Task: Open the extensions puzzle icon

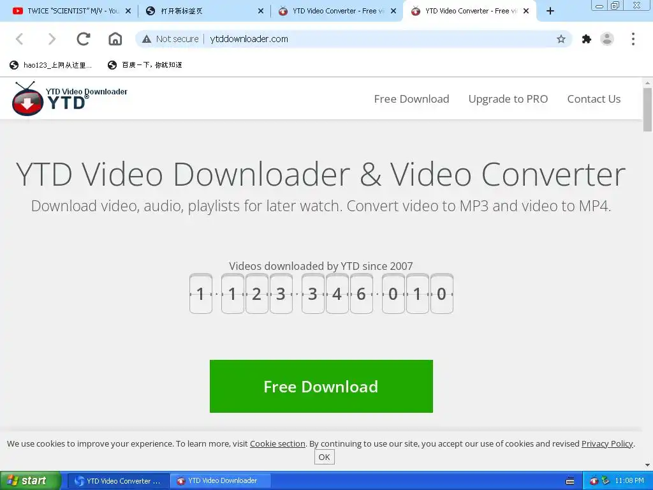Action: pyautogui.click(x=587, y=39)
